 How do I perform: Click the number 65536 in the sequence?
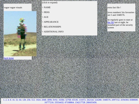coord(75,100)
